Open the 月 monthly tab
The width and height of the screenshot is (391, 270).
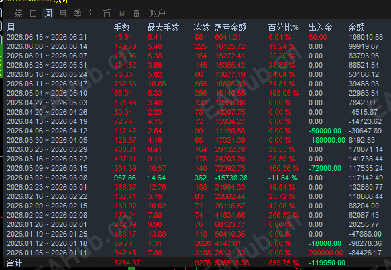coord(62,13)
